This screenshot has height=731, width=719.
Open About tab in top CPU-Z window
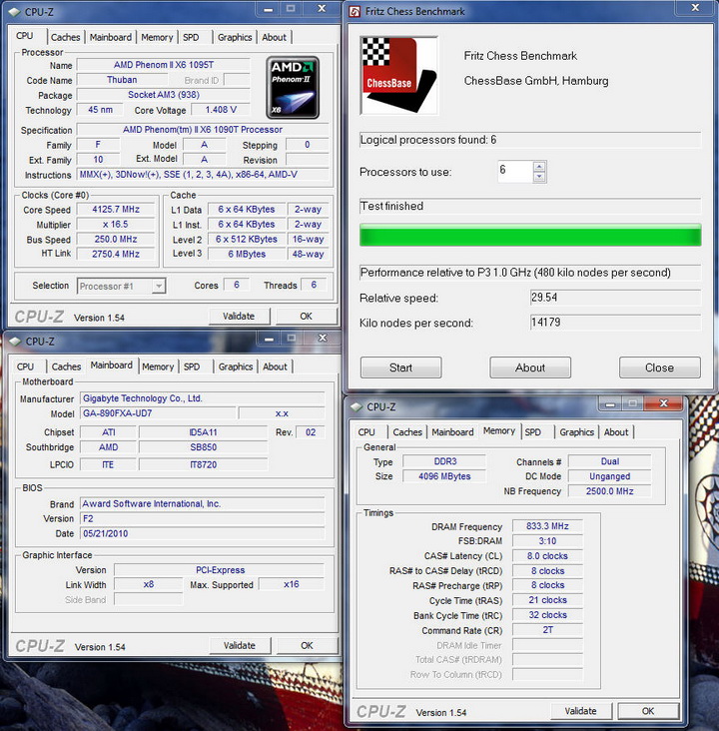point(275,37)
